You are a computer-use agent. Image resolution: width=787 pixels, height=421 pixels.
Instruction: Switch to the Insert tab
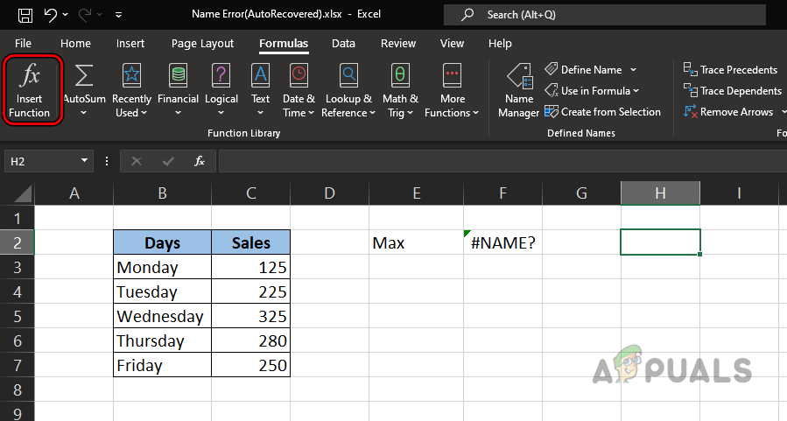click(x=130, y=44)
